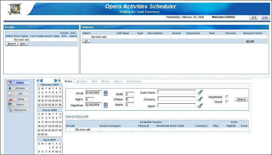Click the Exit button in the header
Viewport: 272px width, 155px height.
click(x=254, y=17)
